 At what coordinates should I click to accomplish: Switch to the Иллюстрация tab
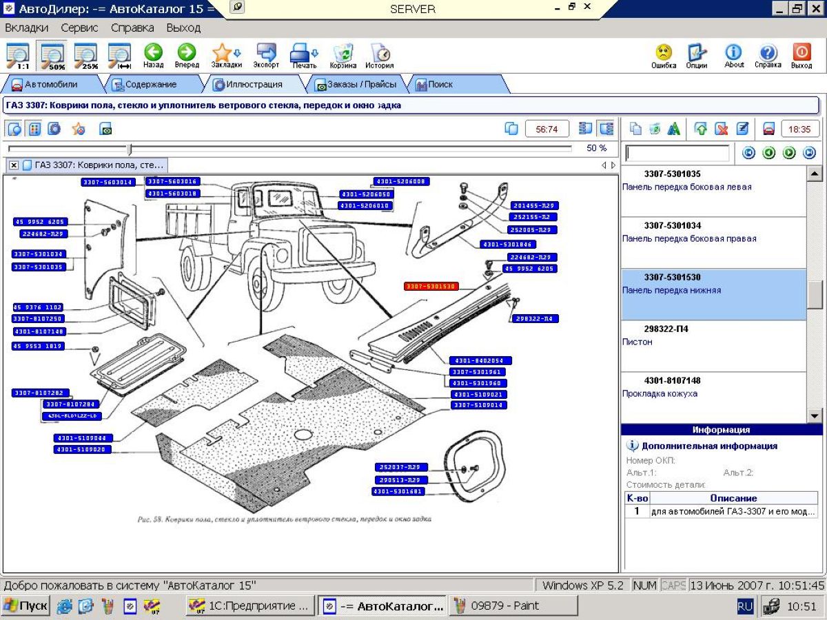click(x=252, y=85)
